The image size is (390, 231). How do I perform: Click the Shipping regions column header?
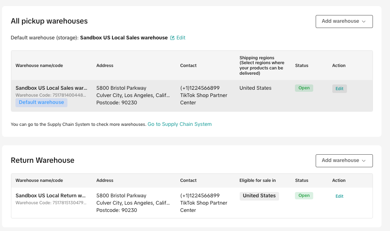(x=262, y=65)
